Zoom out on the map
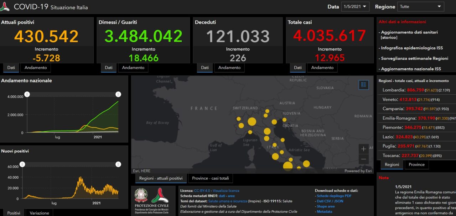This screenshot has width=456, height=216. pos(363,159)
